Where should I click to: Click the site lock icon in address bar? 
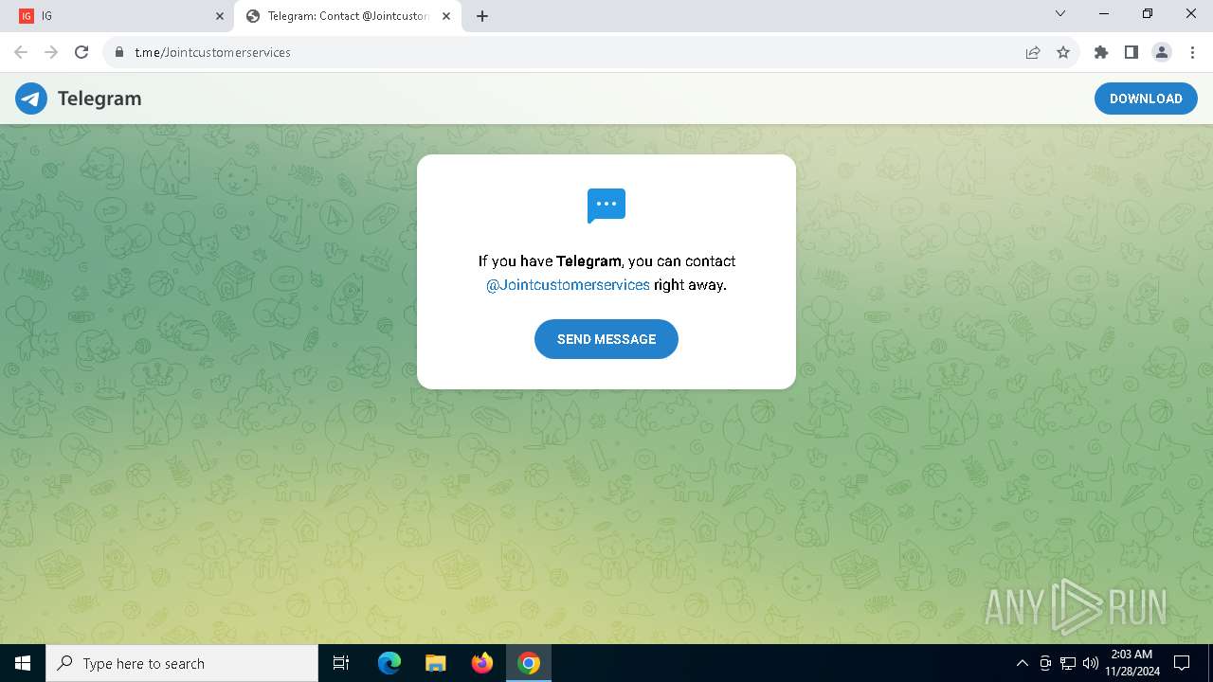tap(119, 52)
